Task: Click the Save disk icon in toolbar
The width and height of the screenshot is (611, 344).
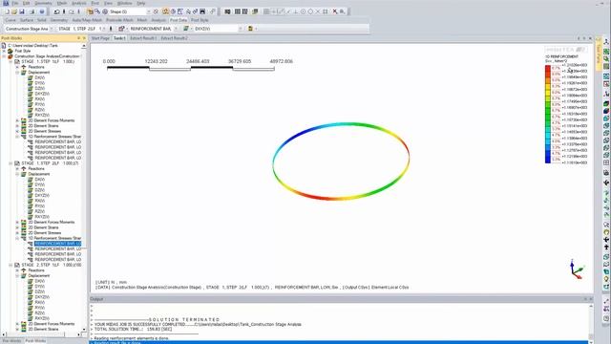Action: coord(21,11)
